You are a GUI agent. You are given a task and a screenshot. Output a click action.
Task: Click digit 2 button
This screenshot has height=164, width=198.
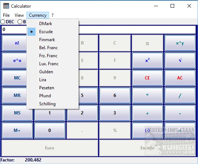(82, 113)
